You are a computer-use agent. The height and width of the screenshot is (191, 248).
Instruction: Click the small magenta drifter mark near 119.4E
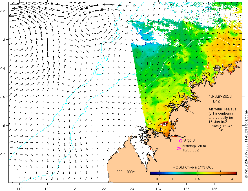(30, 118)
